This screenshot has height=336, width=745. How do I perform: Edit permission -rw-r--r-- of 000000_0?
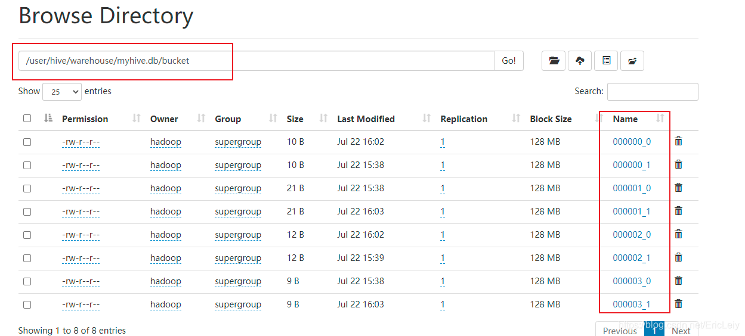point(81,142)
